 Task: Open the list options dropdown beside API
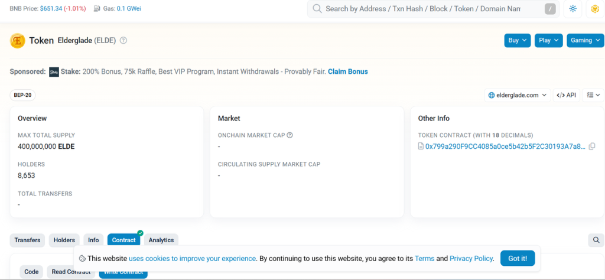(593, 95)
